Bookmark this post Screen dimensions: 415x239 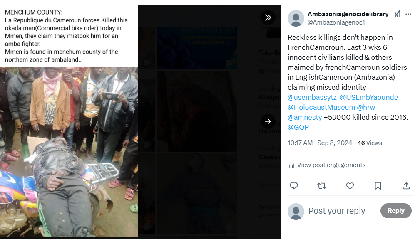point(378,186)
